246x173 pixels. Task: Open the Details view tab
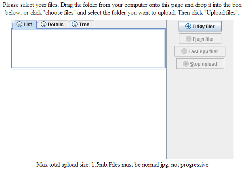click(53, 25)
